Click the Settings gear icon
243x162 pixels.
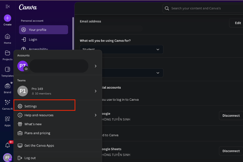[x=20, y=106]
